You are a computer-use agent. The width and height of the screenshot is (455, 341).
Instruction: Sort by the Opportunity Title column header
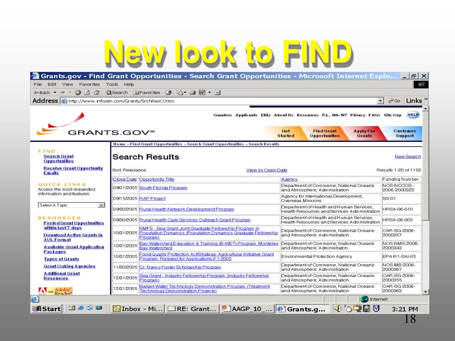[x=157, y=179]
